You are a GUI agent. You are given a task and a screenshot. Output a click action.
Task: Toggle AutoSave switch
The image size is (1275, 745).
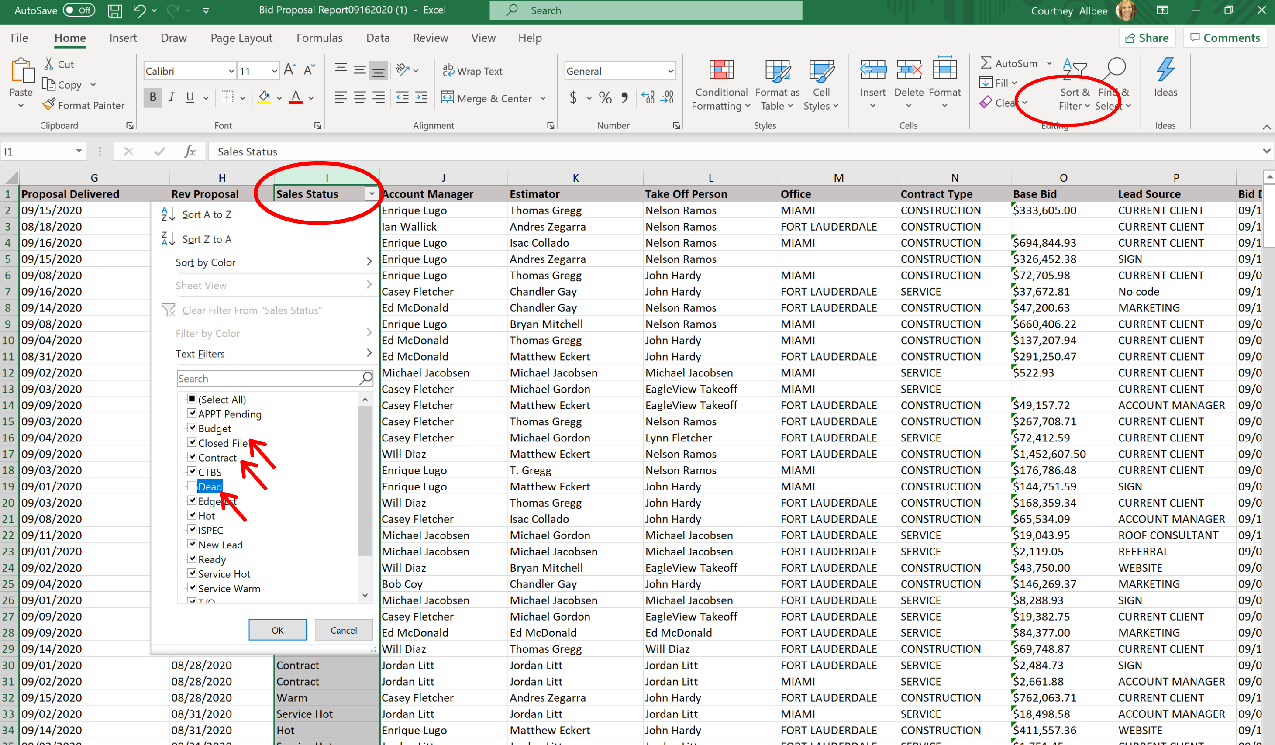(79, 10)
